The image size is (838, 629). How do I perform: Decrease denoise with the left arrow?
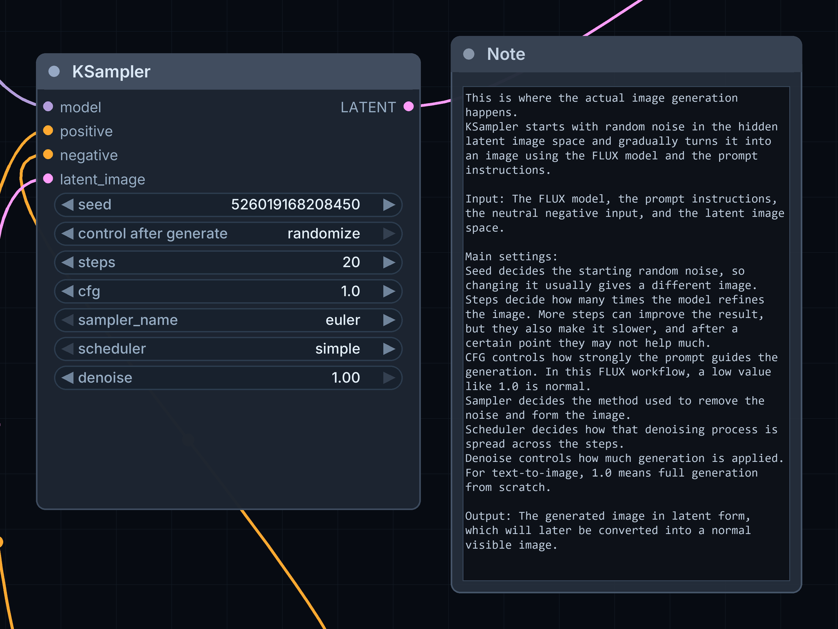pyautogui.click(x=68, y=377)
